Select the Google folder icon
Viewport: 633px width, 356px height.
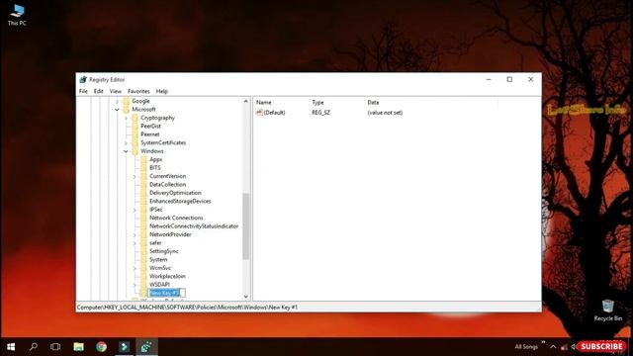(x=127, y=101)
